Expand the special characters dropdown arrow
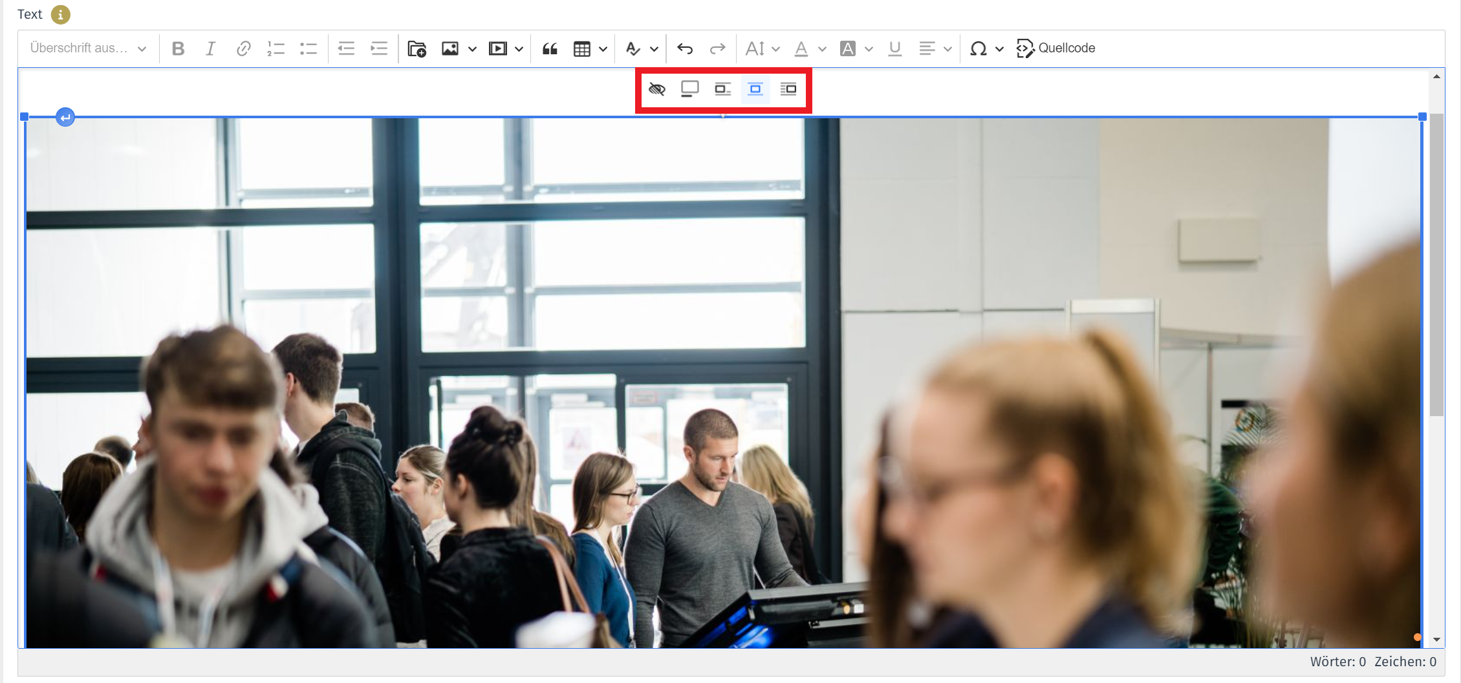Viewport: 1461px width, 683px height. click(x=999, y=49)
